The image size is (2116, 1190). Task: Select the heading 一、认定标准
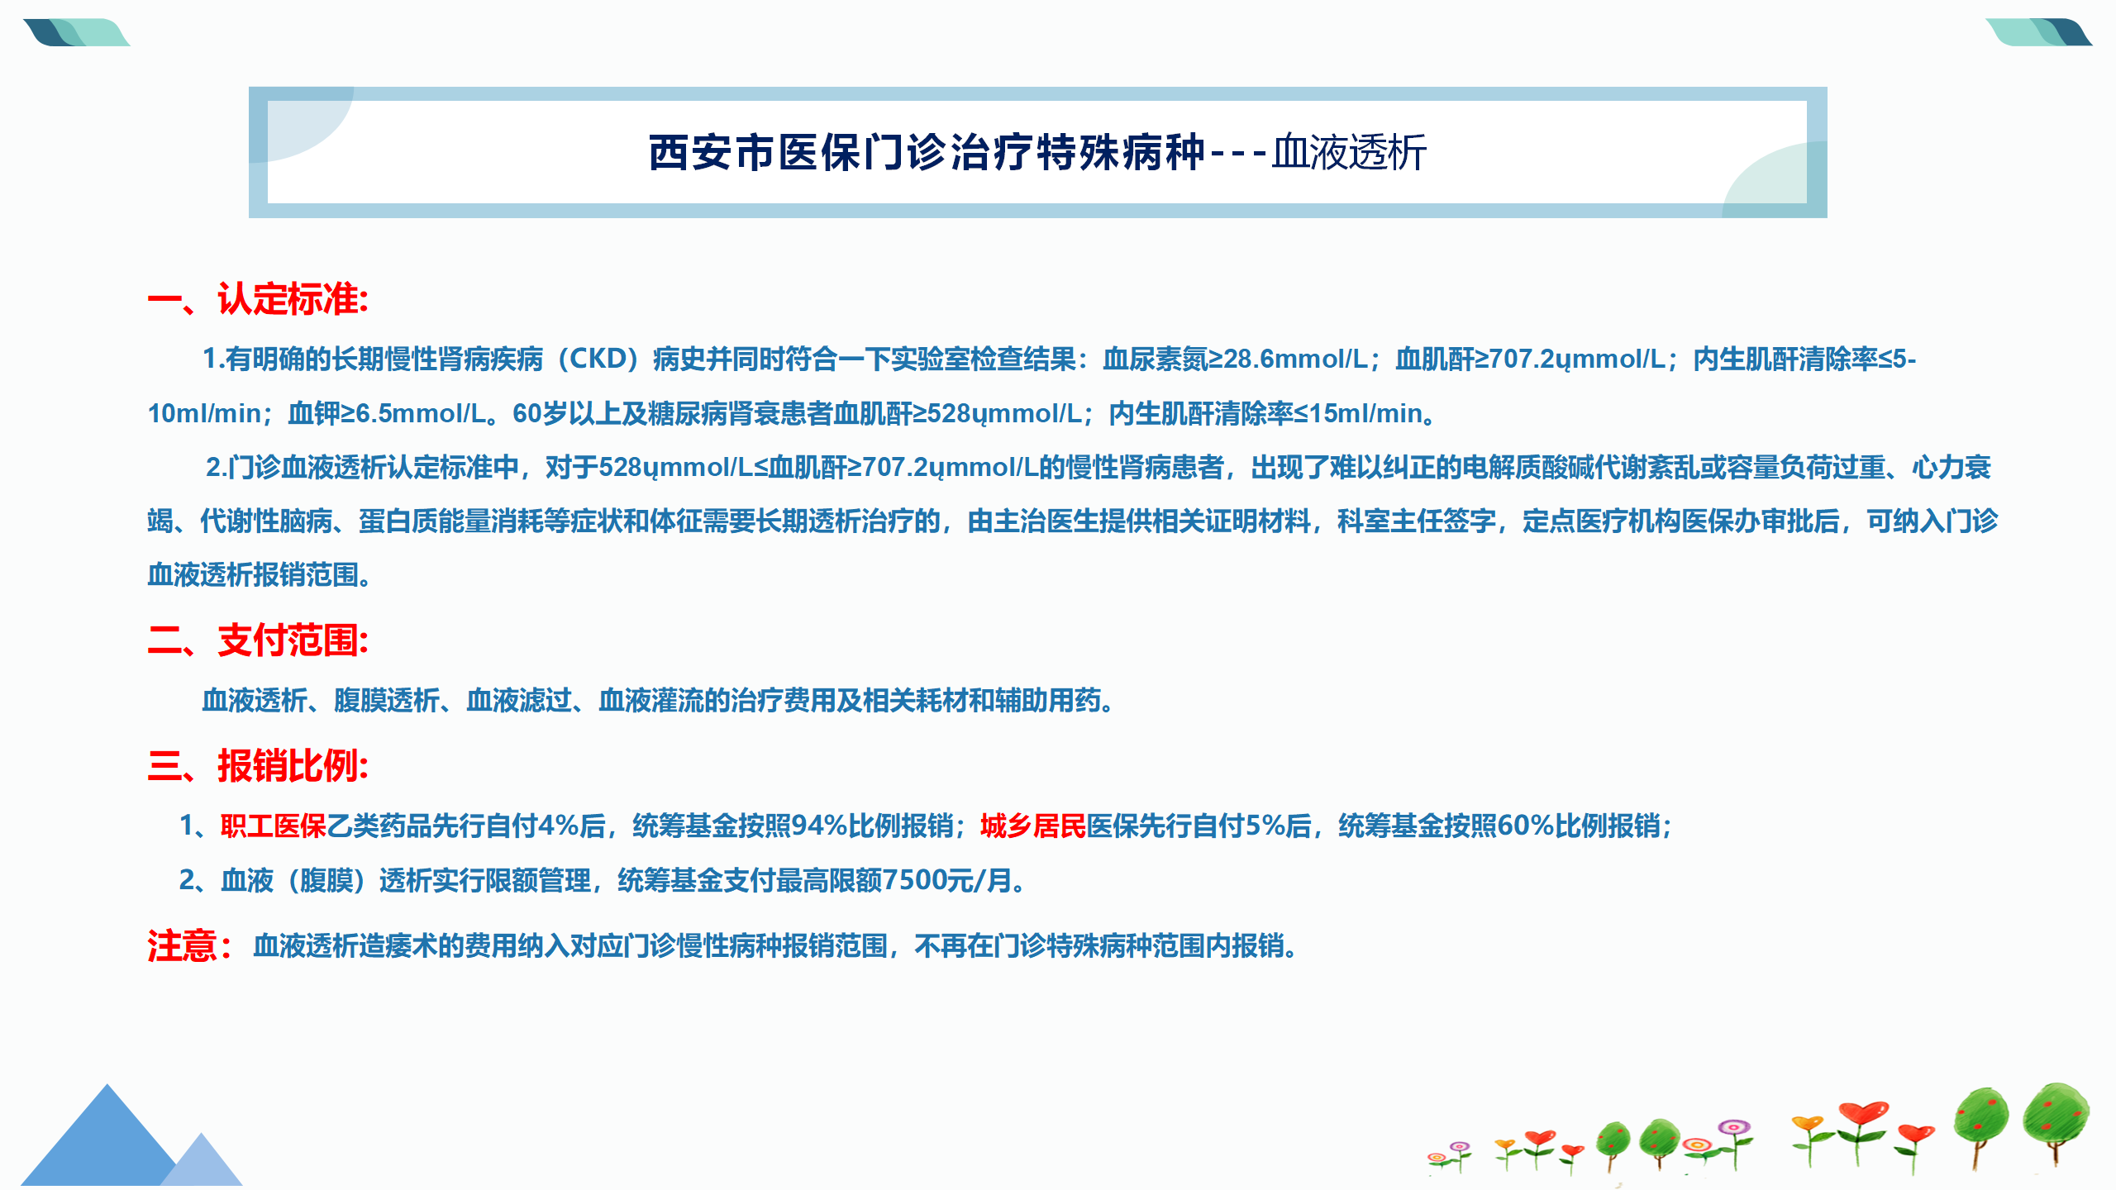pos(258,299)
